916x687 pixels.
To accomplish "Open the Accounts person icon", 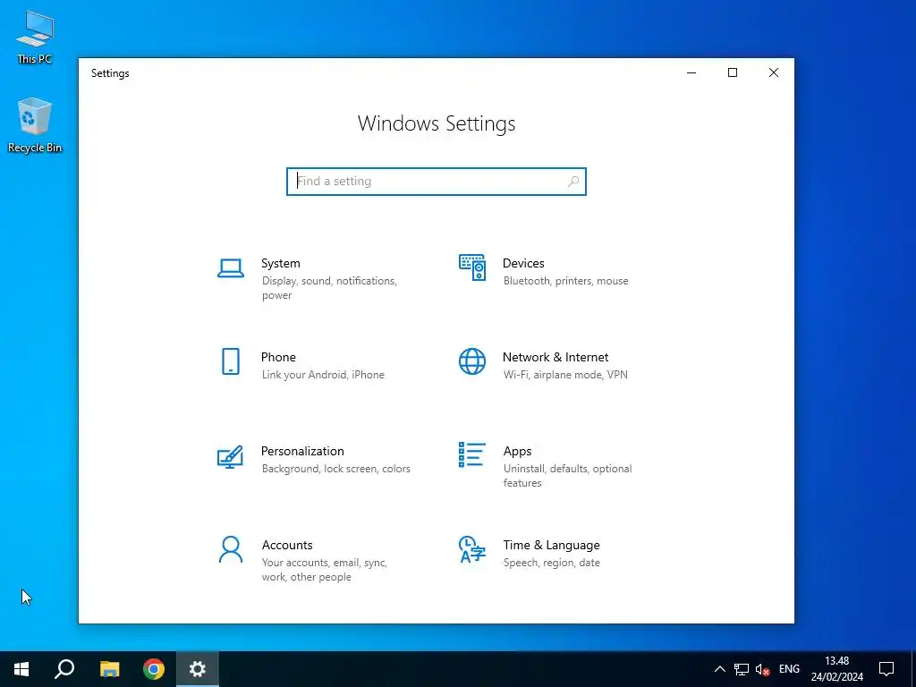I will pos(231,550).
